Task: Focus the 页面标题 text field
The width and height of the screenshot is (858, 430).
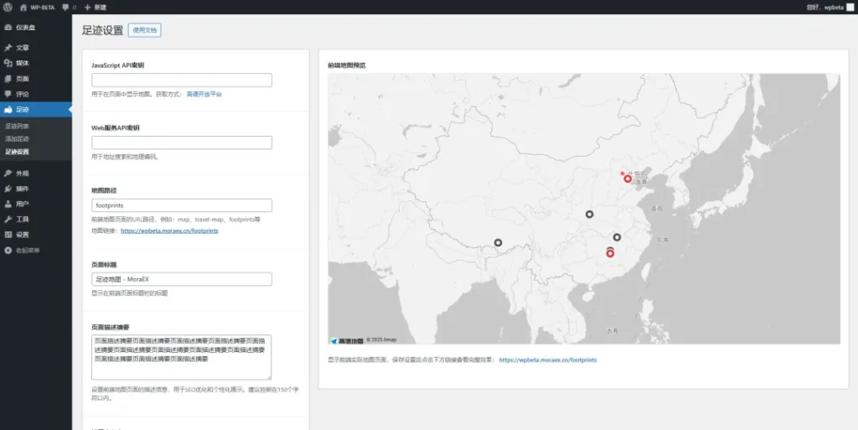Action: [x=182, y=279]
